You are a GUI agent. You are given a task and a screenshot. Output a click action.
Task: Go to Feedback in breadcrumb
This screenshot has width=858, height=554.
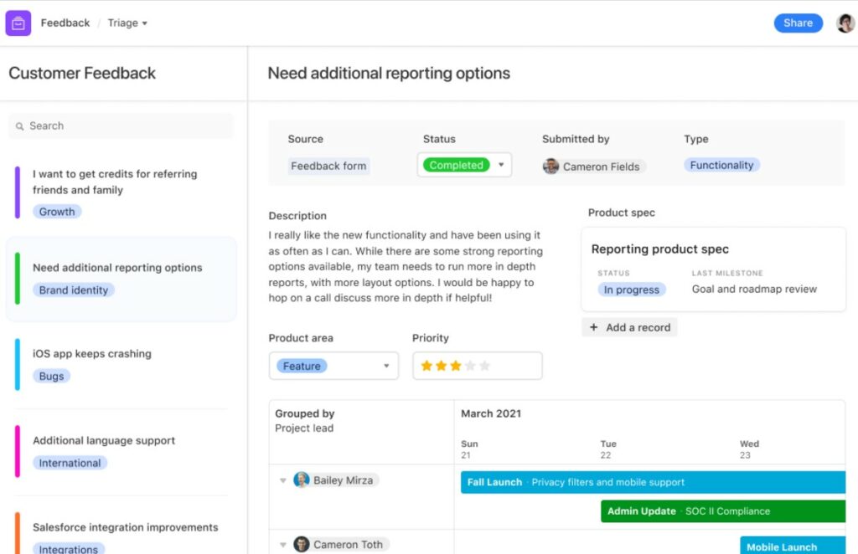coord(65,23)
